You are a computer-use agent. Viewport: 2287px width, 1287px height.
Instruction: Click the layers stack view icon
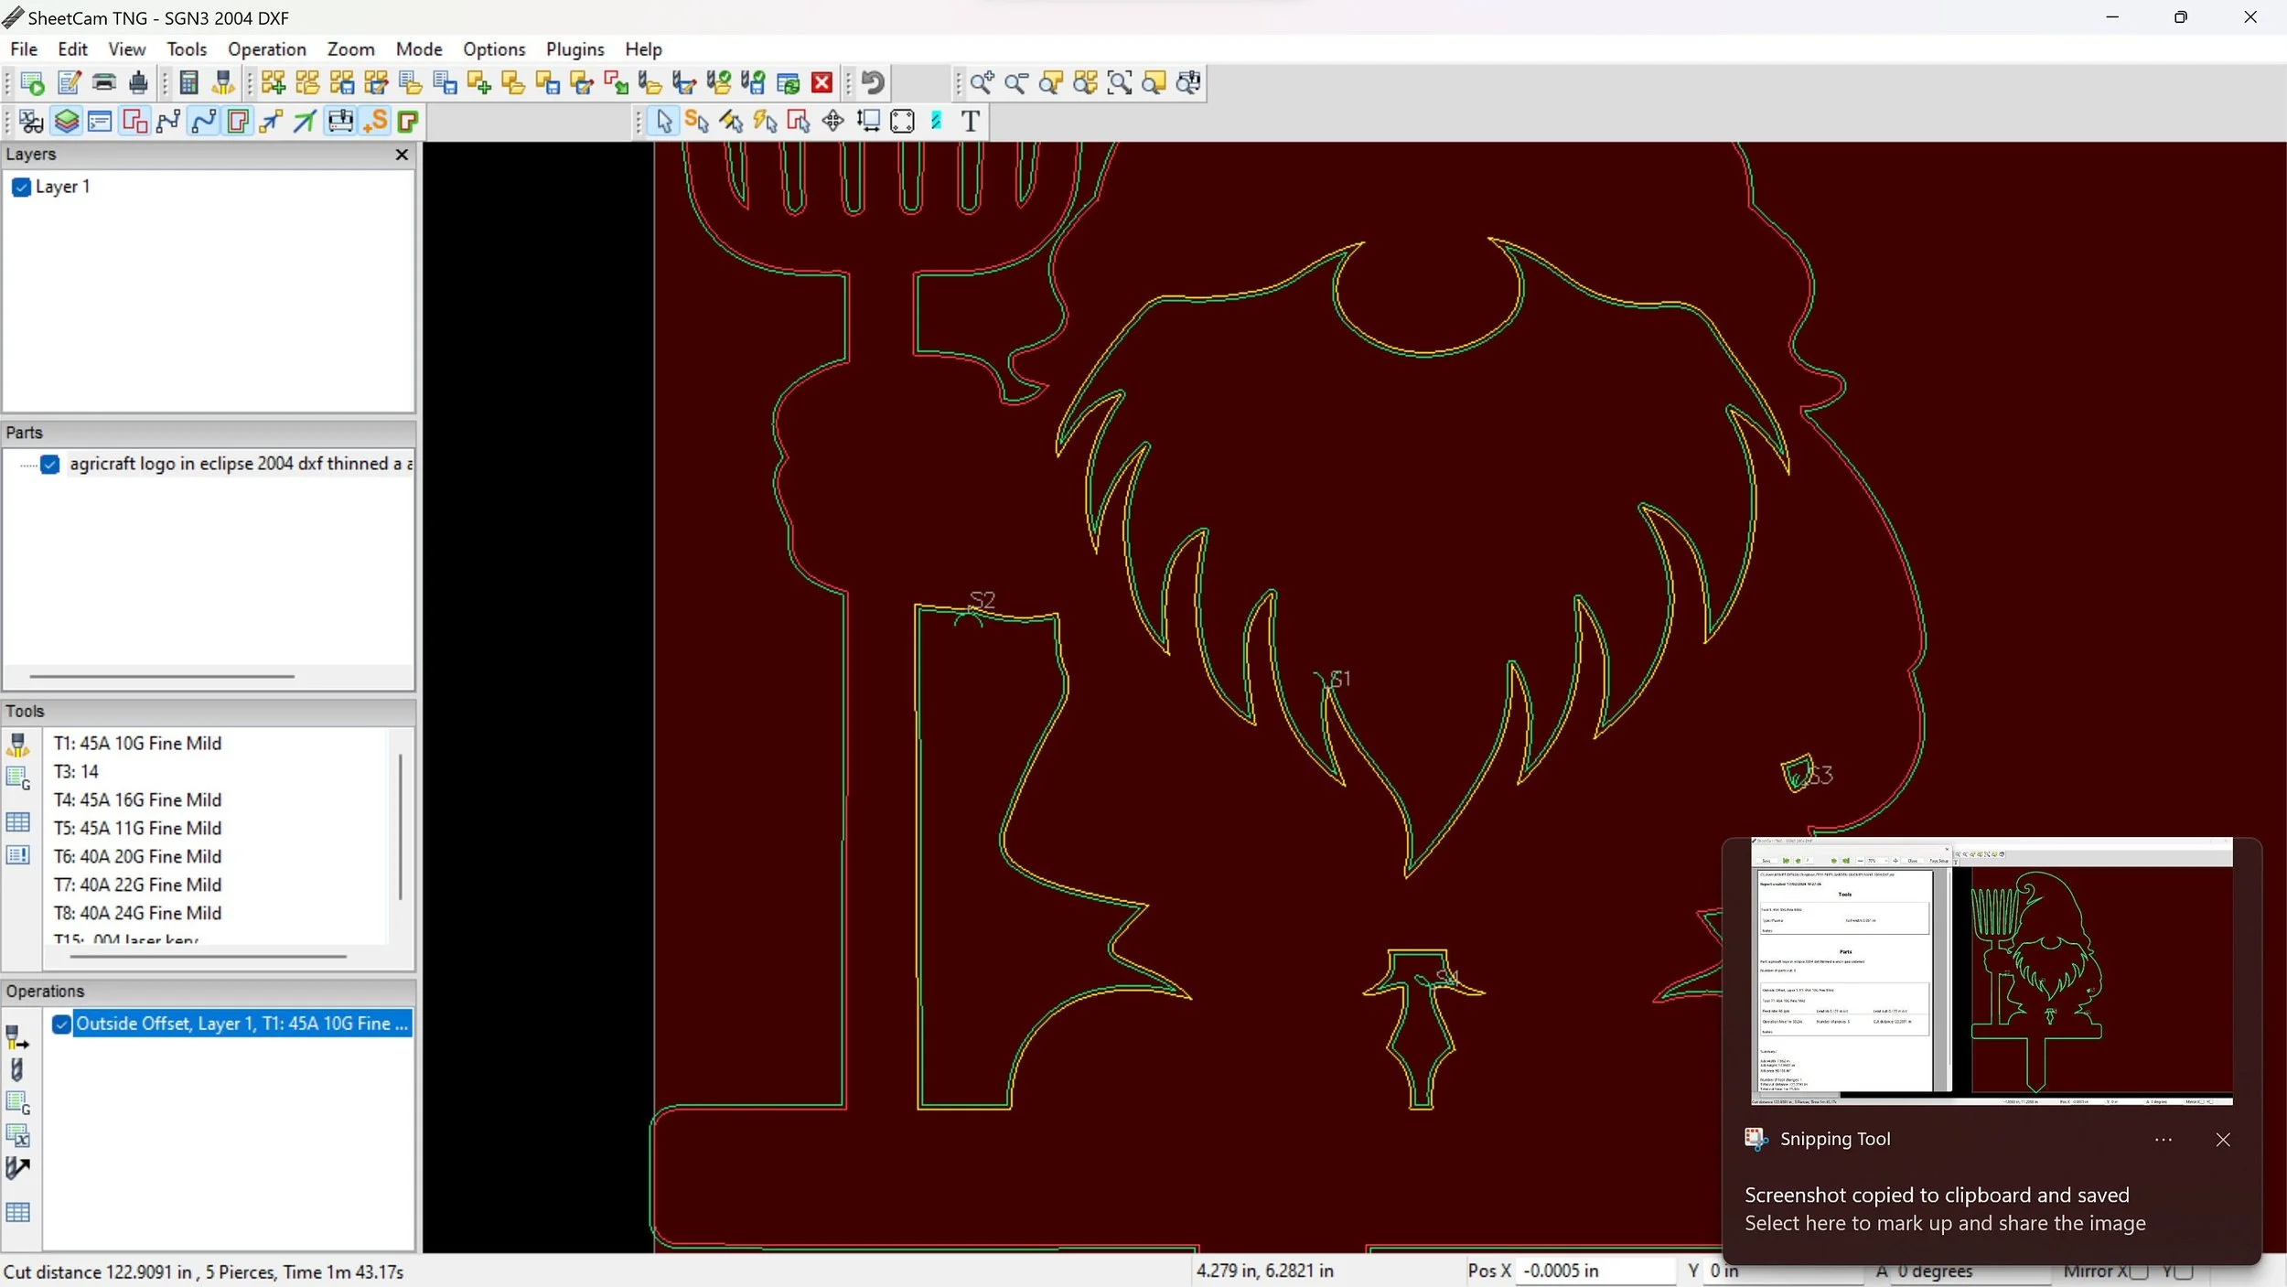(66, 121)
